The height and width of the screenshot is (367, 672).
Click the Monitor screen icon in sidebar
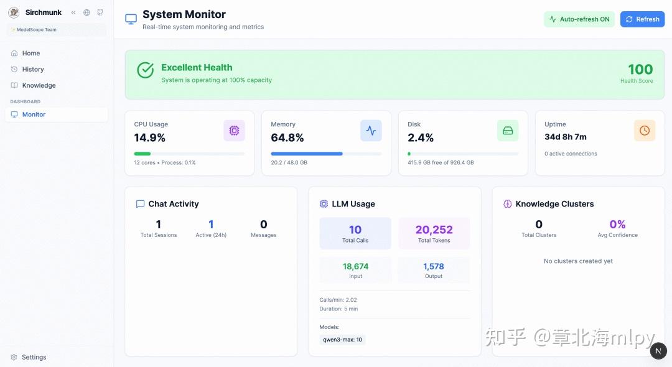pos(14,114)
